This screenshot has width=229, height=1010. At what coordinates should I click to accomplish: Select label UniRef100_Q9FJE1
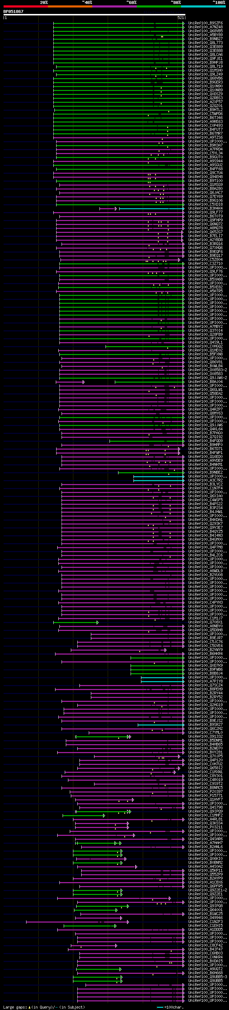[205, 58]
